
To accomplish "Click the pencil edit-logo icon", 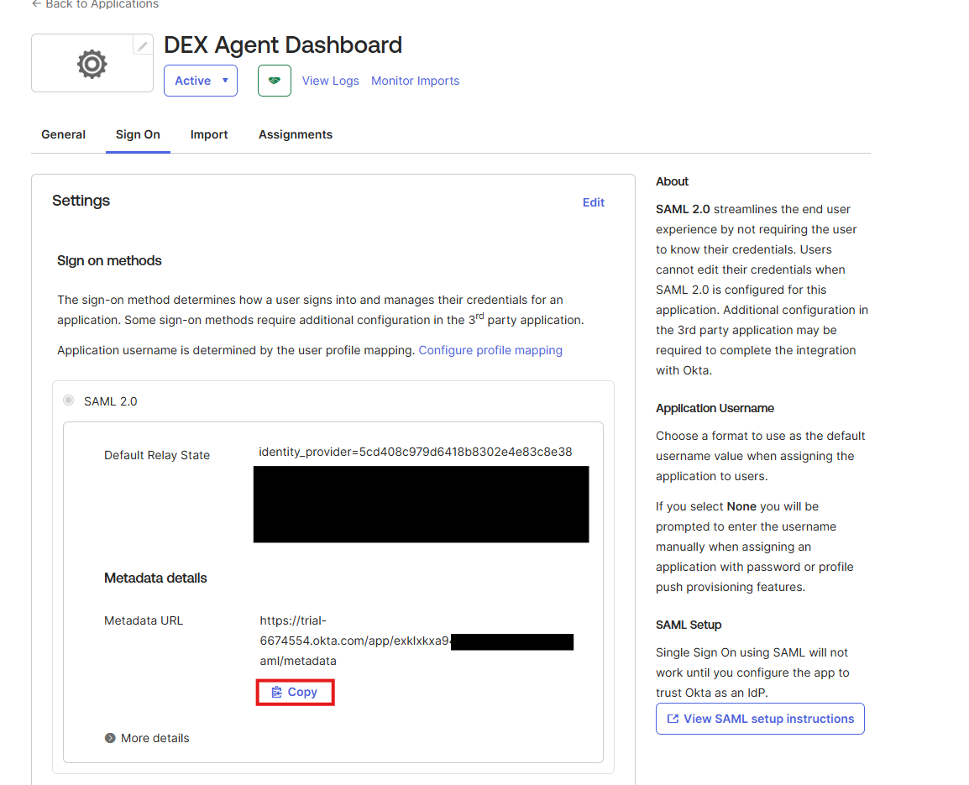I will [x=143, y=46].
